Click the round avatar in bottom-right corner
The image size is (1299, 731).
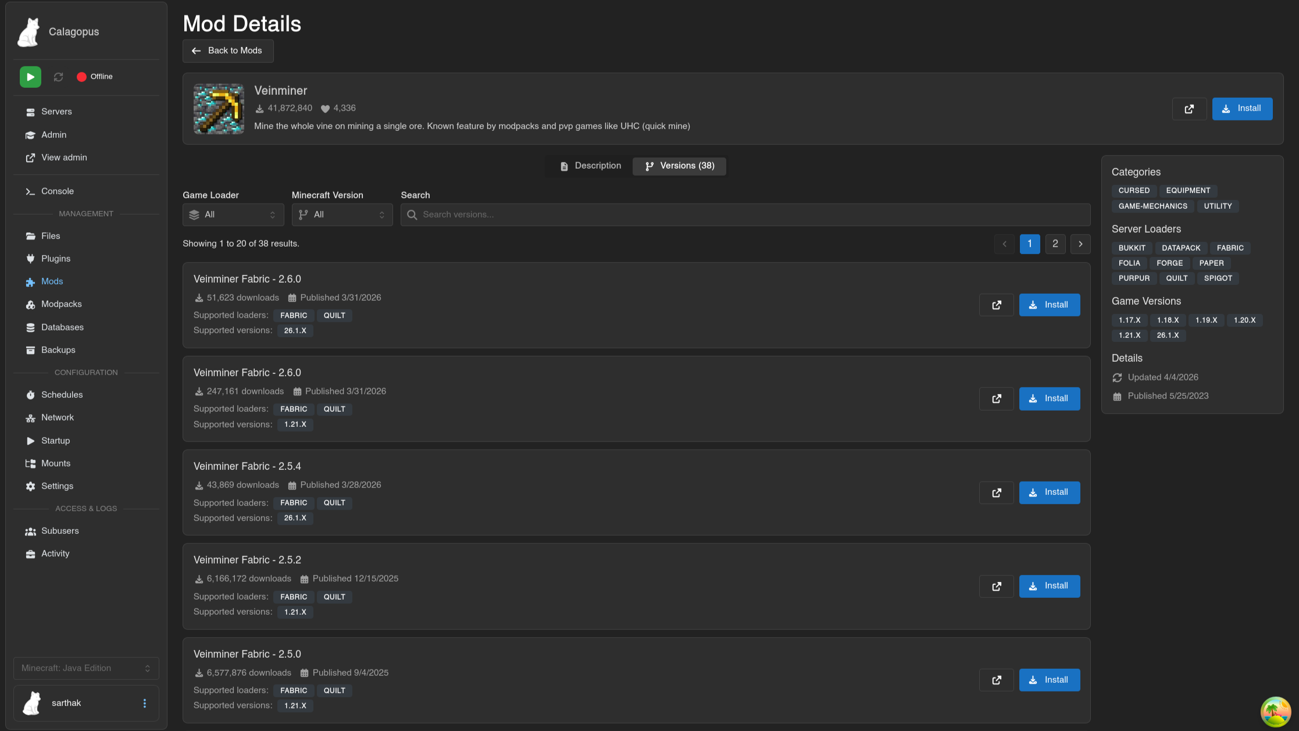click(1276, 711)
